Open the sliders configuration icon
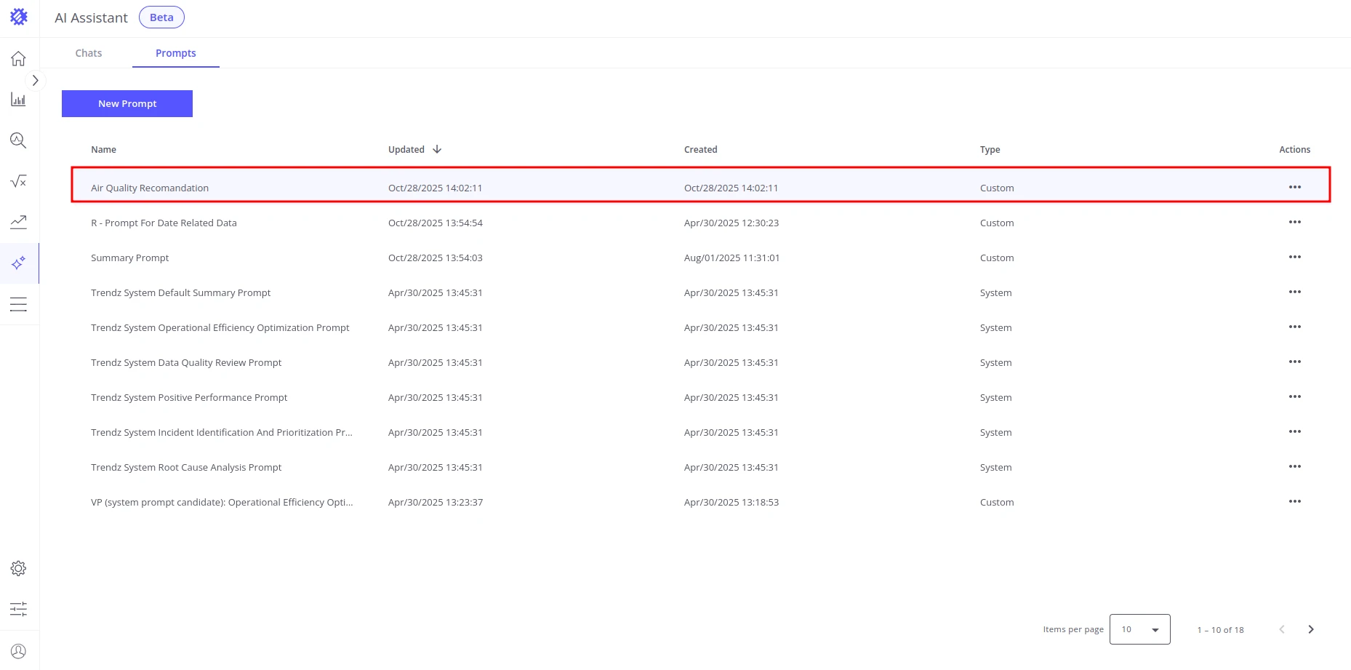Image resolution: width=1351 pixels, height=670 pixels. coord(18,609)
